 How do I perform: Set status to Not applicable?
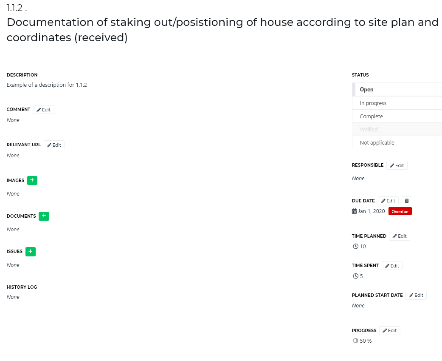(x=397, y=142)
